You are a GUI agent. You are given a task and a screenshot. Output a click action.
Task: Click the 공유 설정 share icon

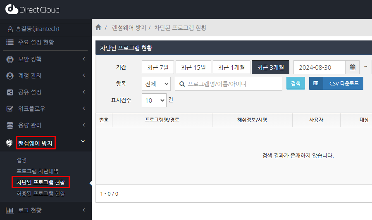10,92
